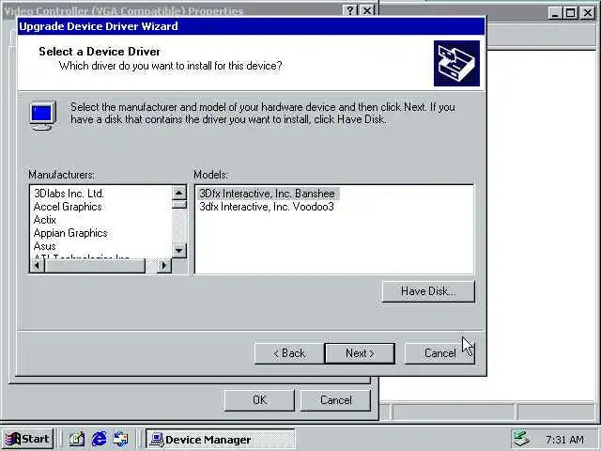Click the Start button on the taskbar

tap(27, 439)
